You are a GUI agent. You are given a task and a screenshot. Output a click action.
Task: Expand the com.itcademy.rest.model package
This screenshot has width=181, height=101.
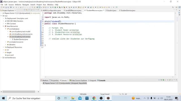[8, 31]
